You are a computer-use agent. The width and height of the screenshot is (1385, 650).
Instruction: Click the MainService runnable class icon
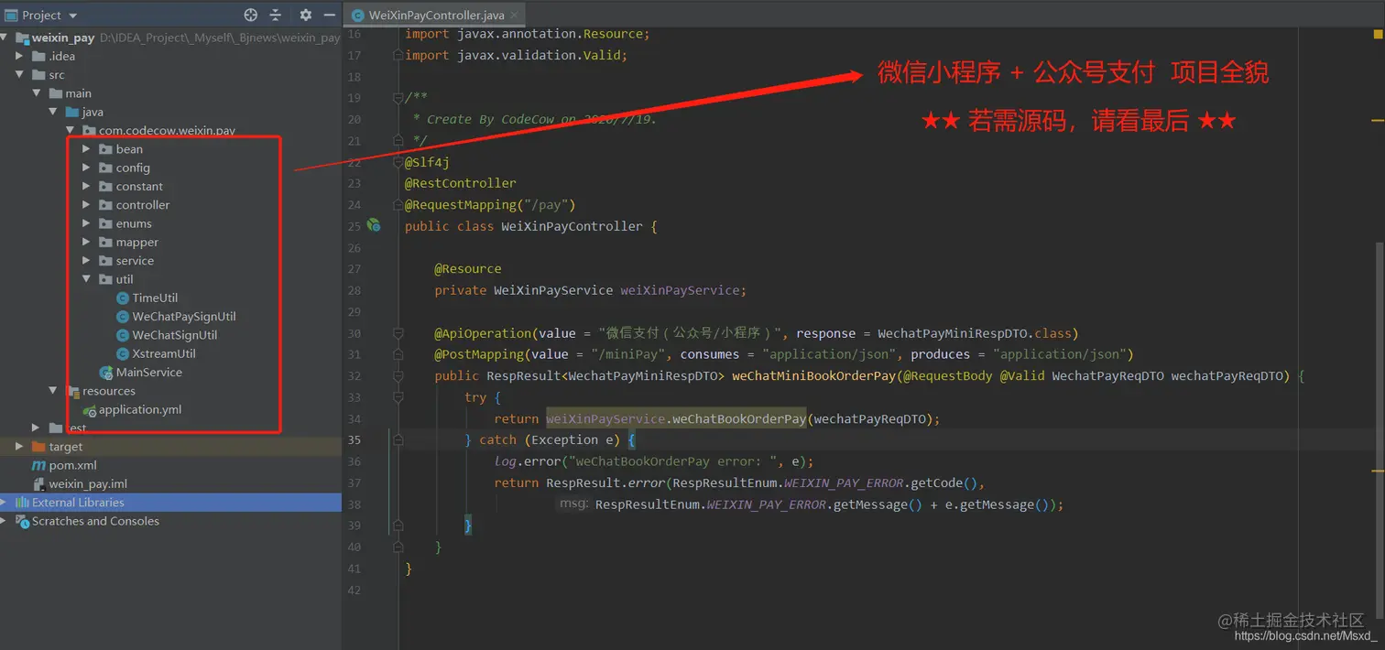106,373
